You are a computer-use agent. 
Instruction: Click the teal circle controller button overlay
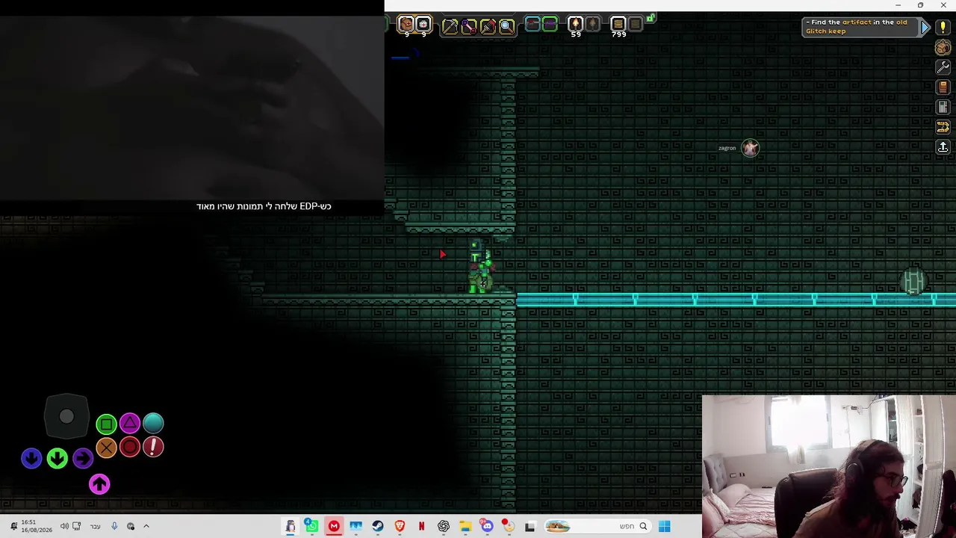[x=153, y=424]
